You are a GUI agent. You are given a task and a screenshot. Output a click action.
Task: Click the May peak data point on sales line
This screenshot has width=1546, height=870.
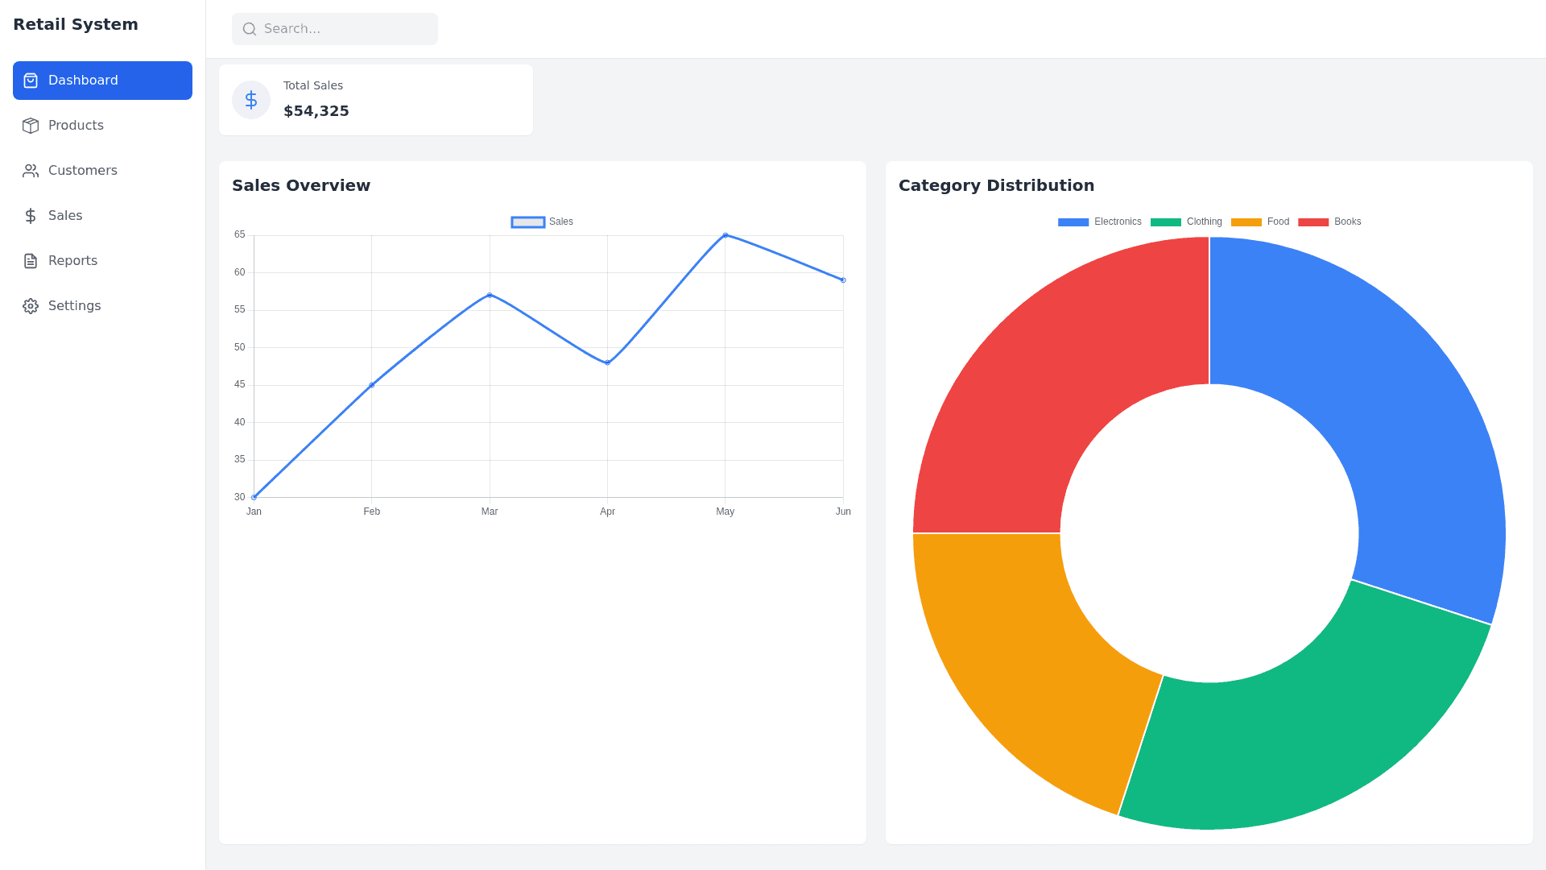725,235
